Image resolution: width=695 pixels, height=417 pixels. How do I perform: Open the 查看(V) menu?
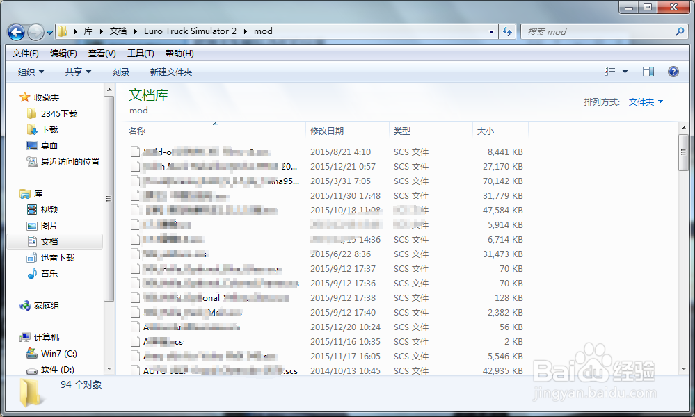coord(102,53)
